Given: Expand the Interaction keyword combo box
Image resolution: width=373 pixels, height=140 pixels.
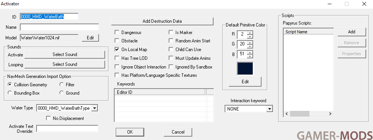Looking at the screenshot, I should (269, 109).
